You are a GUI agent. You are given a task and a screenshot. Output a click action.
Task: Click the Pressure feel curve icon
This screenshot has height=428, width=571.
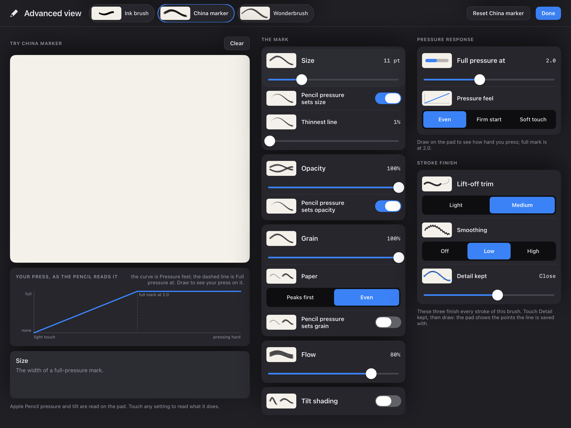click(437, 98)
